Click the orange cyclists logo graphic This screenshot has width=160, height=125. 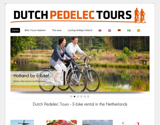pyautogui.click(x=140, y=15)
